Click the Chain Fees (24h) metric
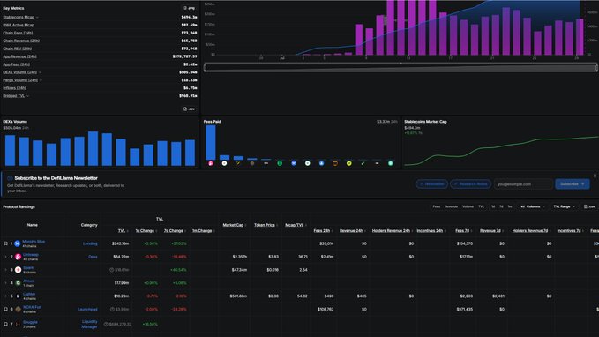This screenshot has width=599, height=337. pyautogui.click(x=18, y=33)
